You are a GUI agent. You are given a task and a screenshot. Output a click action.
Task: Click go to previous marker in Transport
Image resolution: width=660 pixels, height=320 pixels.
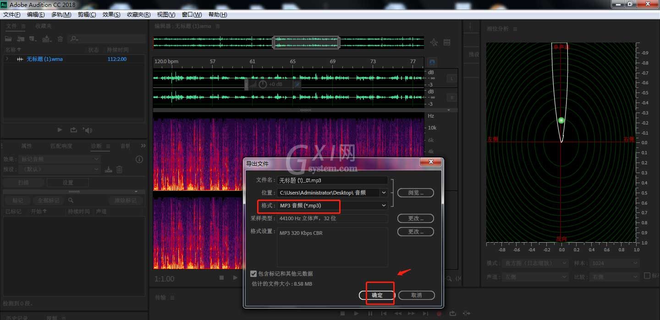click(x=384, y=314)
